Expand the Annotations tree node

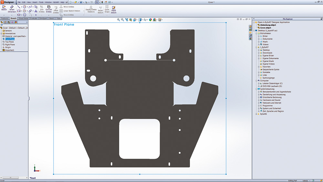tap(1, 33)
